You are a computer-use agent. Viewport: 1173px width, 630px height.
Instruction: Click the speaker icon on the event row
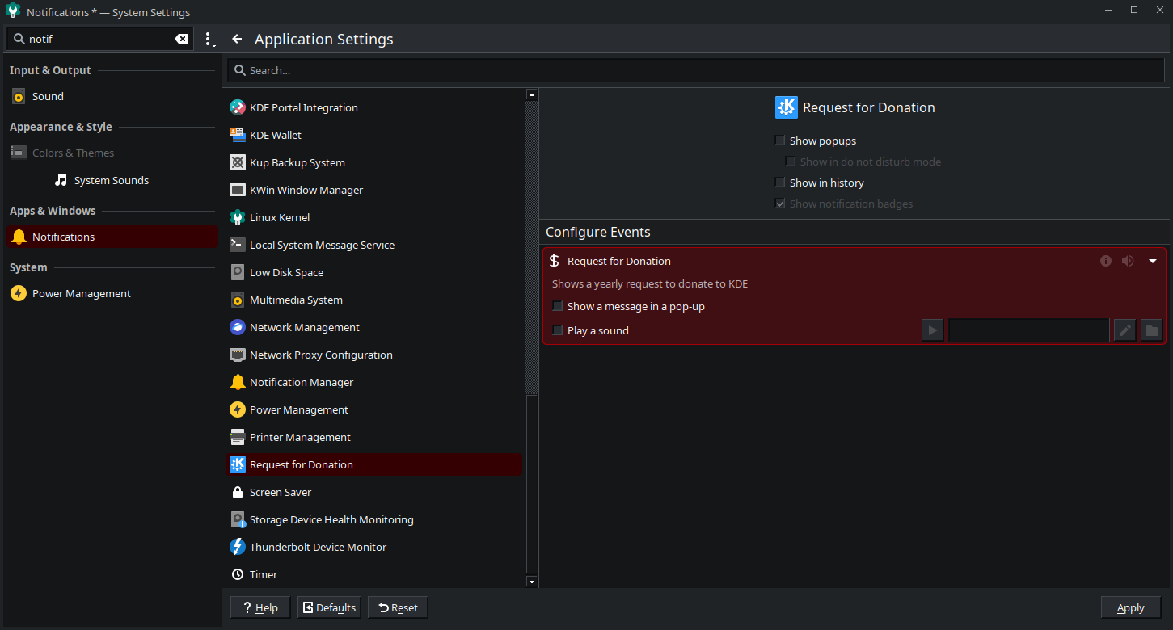tap(1128, 261)
